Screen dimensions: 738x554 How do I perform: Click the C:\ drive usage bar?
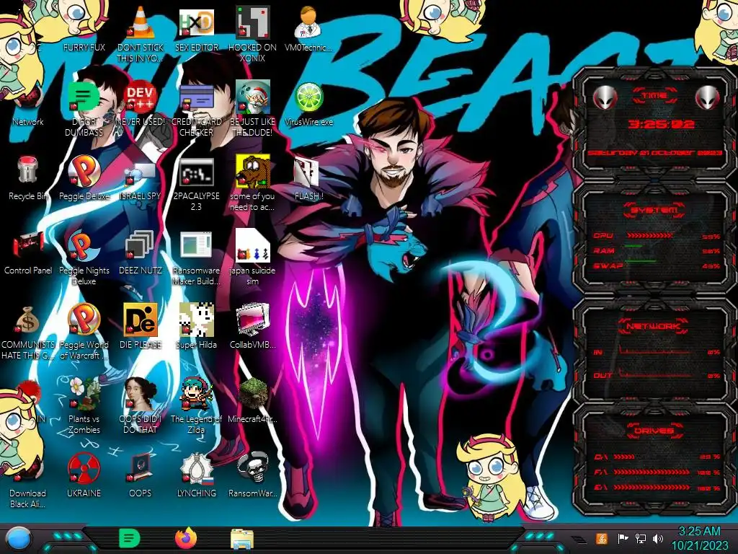(x=624, y=457)
